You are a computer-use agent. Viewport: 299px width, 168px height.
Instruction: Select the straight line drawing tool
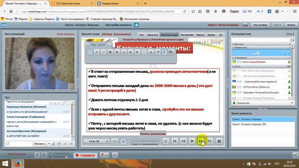pyautogui.click(x=103, y=52)
